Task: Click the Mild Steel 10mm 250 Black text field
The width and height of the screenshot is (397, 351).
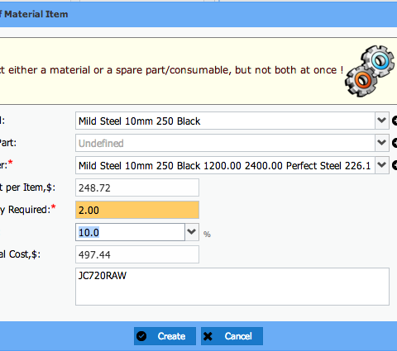Action: point(225,121)
